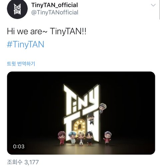Click the character climbing the logo
The image size is (160, 167).
(x=91, y=119)
